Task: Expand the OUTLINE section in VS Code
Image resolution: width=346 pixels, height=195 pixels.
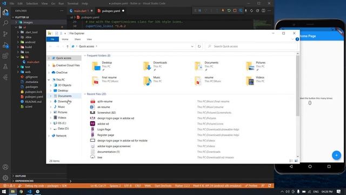Action: pyautogui.click(x=13, y=176)
